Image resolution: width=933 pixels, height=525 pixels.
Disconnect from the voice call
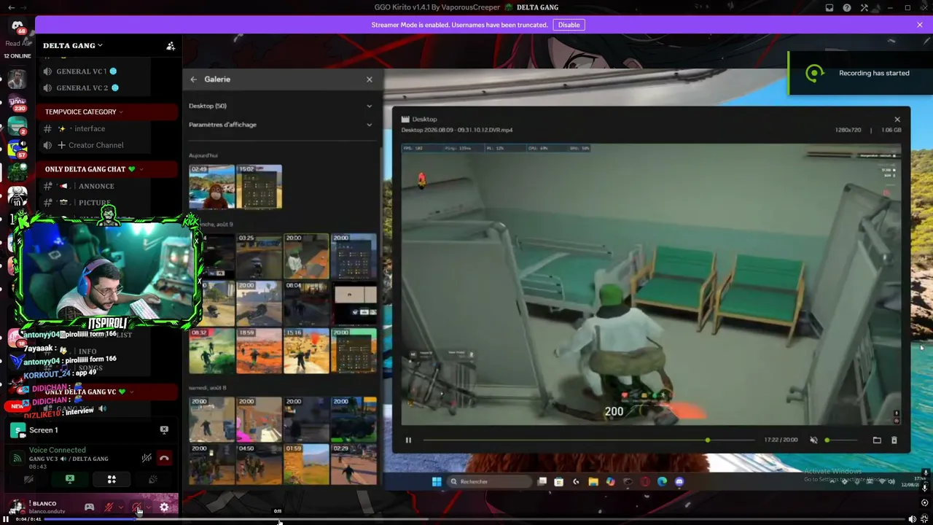point(164,458)
